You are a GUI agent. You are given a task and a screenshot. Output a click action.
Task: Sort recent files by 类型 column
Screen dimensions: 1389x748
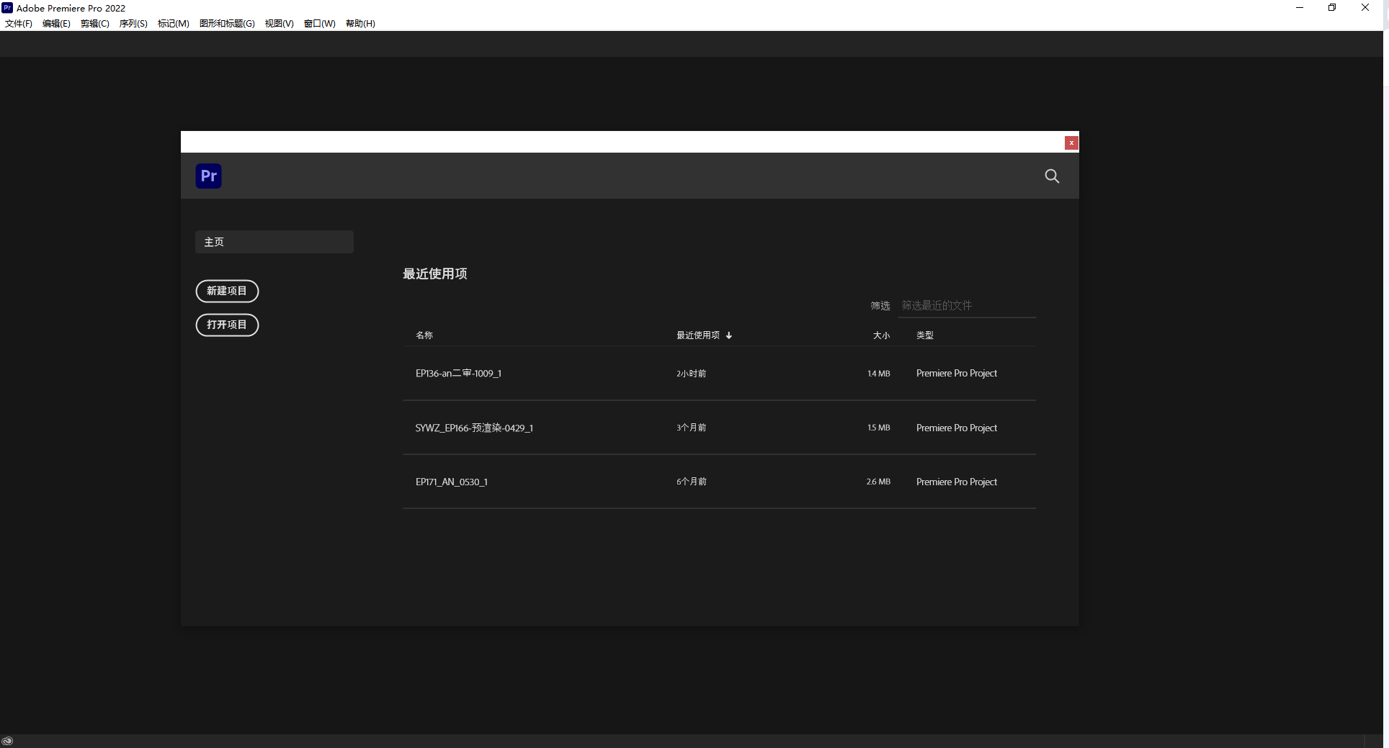tap(924, 335)
